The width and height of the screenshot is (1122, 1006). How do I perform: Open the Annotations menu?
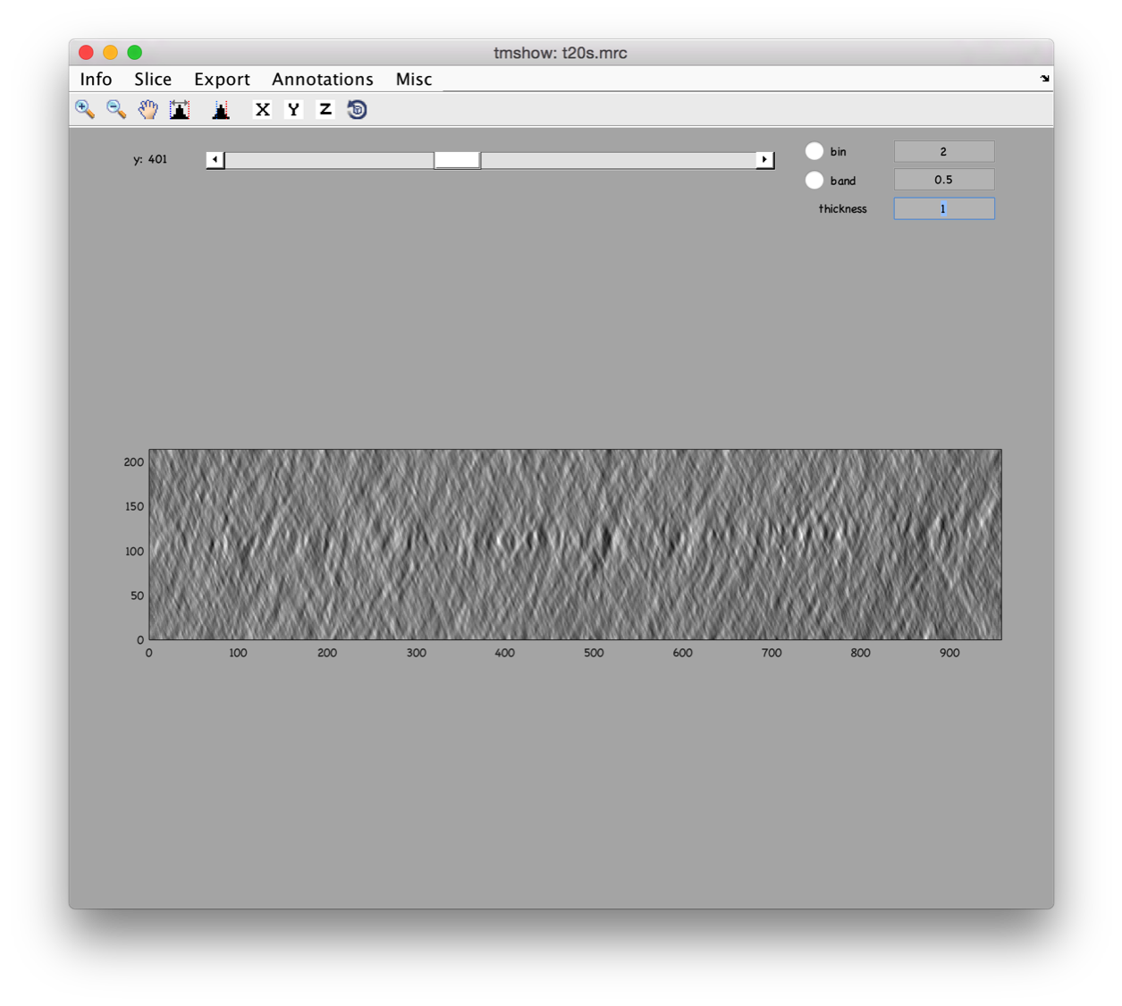click(x=323, y=79)
